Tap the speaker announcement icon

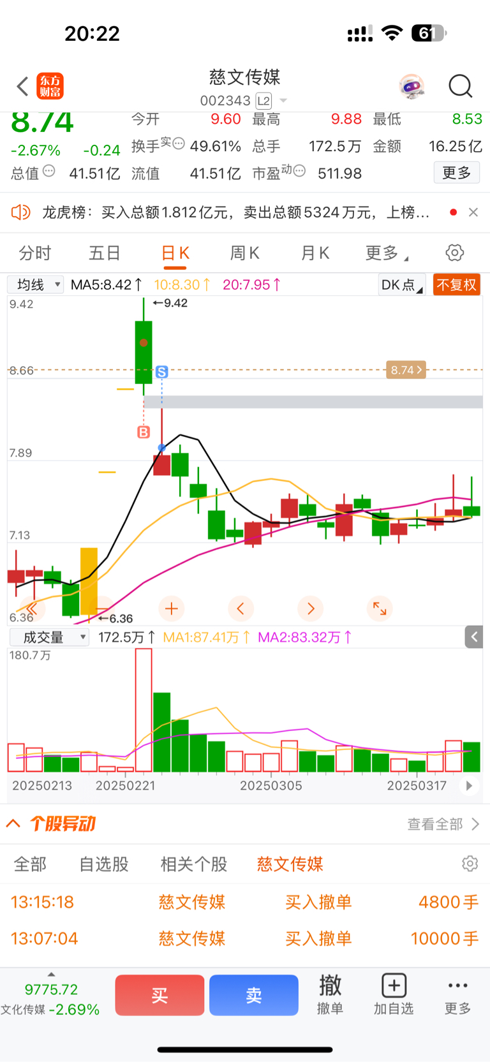point(20,212)
